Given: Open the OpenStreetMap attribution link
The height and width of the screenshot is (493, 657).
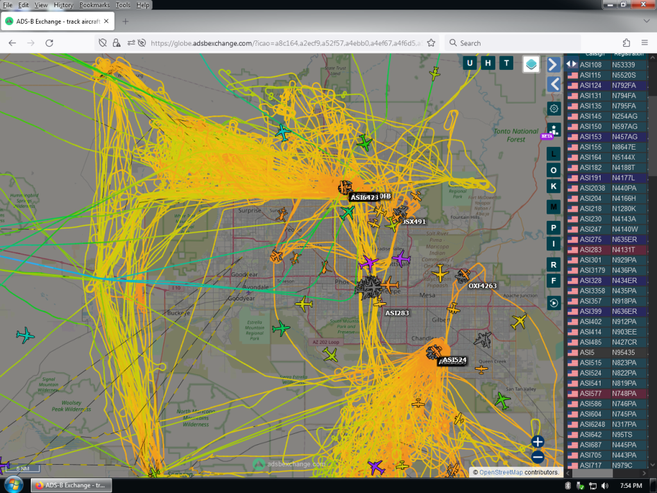Looking at the screenshot, I should point(500,472).
